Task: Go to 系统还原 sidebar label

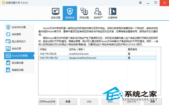Action: point(16,49)
